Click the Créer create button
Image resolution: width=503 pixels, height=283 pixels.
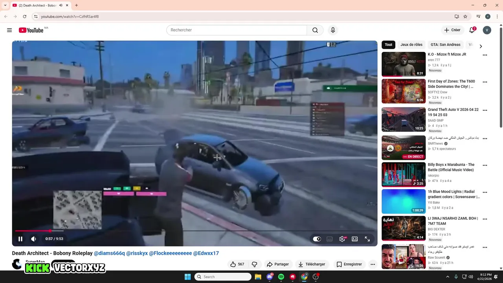click(452, 30)
